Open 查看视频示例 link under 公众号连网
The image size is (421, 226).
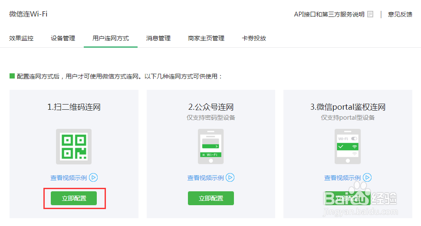point(205,178)
